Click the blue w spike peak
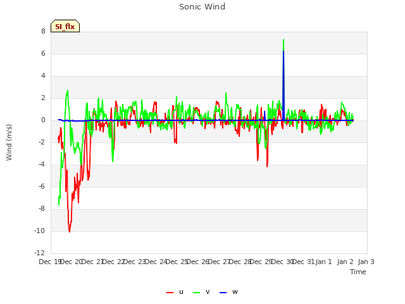 point(283,51)
